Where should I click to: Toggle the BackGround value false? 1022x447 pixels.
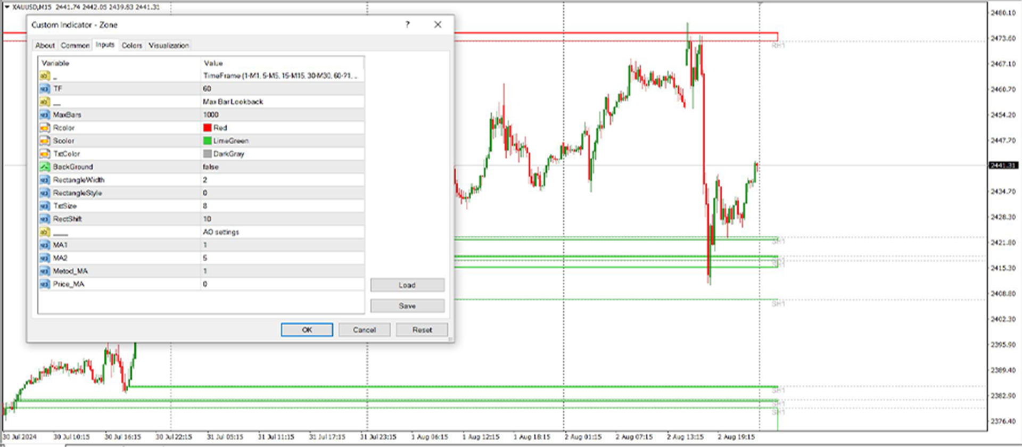click(x=282, y=167)
